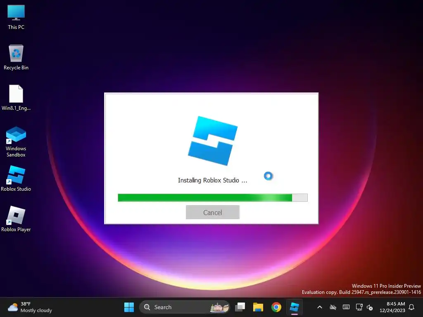Viewport: 423px width, 317px height.
Task: Open File Explorer from the taskbar
Action: point(258,307)
